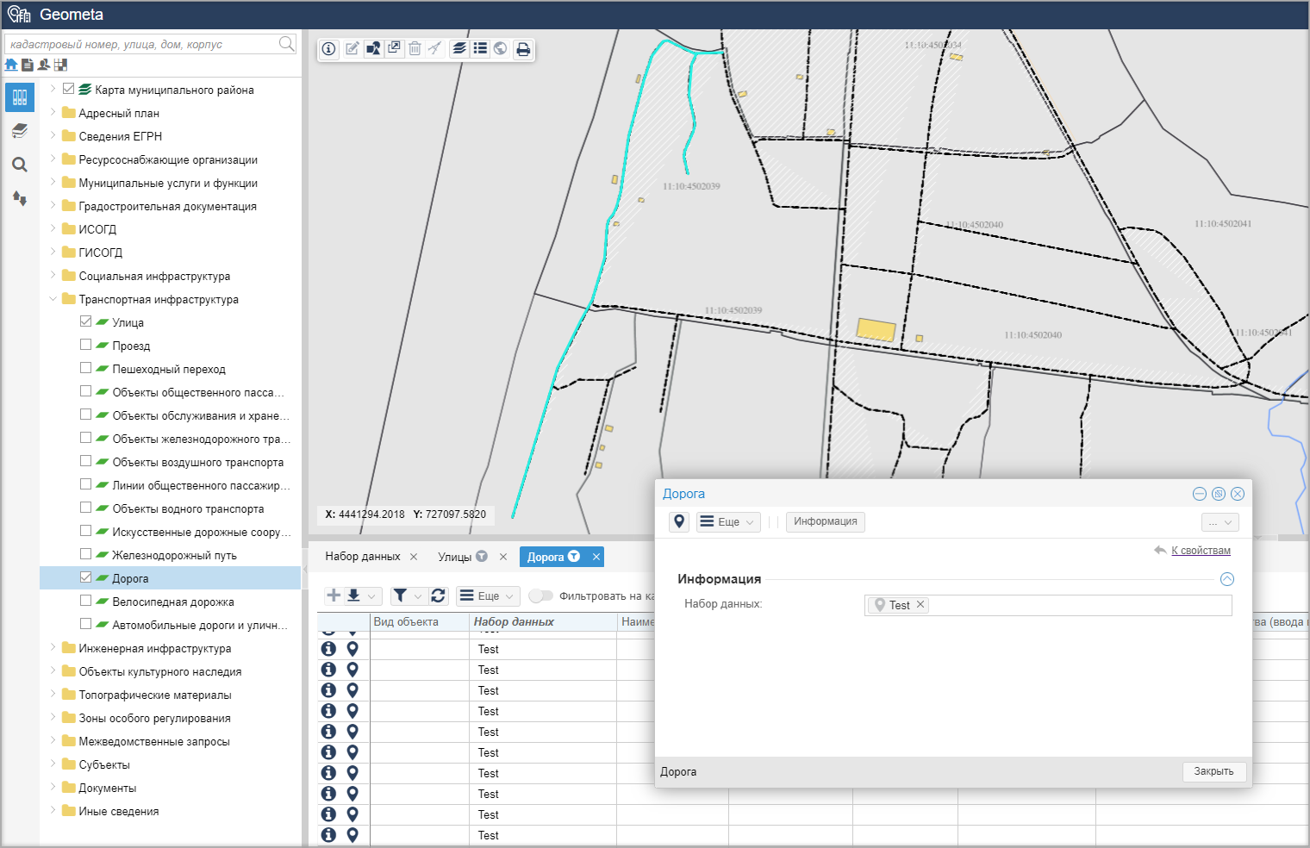
Task: Collapse the Транспортная инфраструктура folder
Action: [52, 299]
